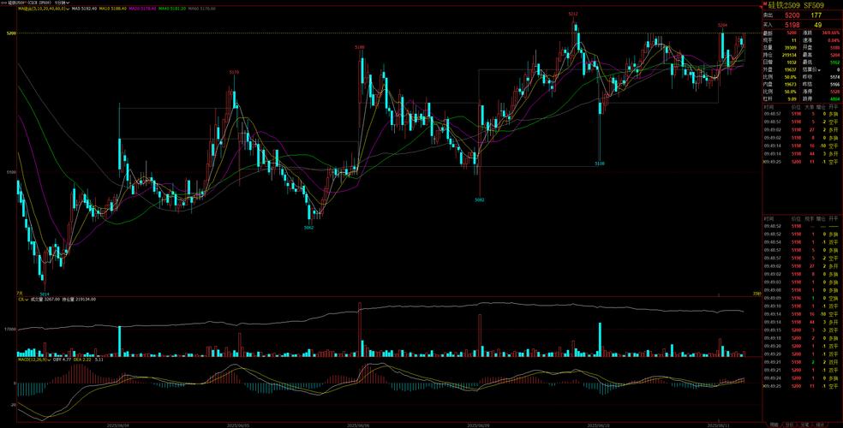Select the yellow MA10 average label

pyautogui.click(x=112, y=9)
